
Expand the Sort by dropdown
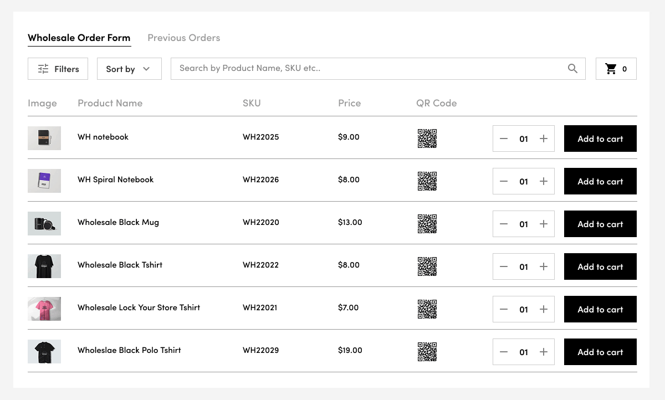coord(129,69)
